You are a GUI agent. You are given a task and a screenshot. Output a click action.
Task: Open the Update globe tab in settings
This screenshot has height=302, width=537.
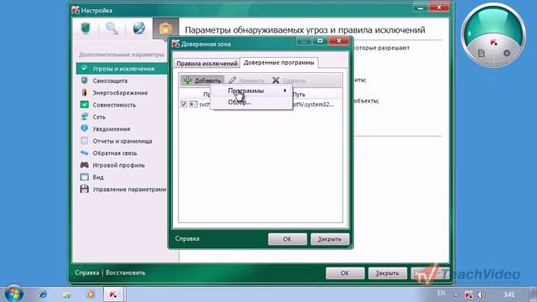tap(138, 28)
